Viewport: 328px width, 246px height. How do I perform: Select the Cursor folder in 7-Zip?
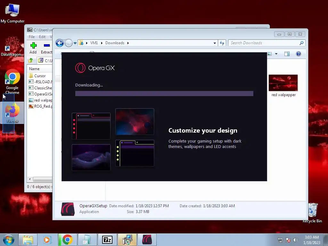click(x=40, y=76)
